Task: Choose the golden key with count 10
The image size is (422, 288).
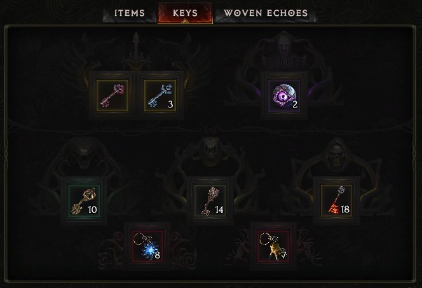Action: 84,200
